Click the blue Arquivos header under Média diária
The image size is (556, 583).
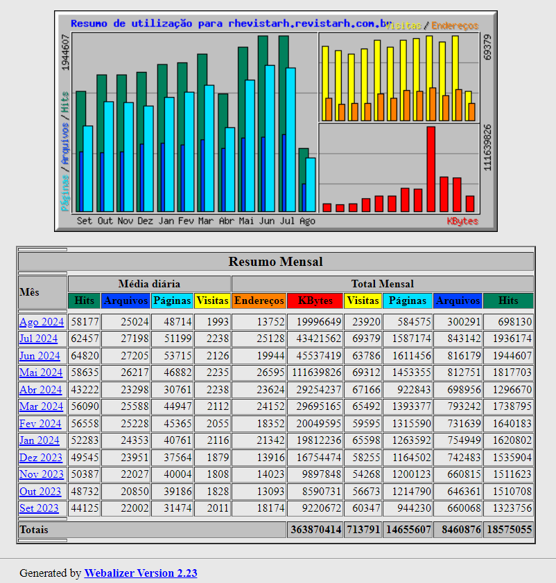(125, 301)
